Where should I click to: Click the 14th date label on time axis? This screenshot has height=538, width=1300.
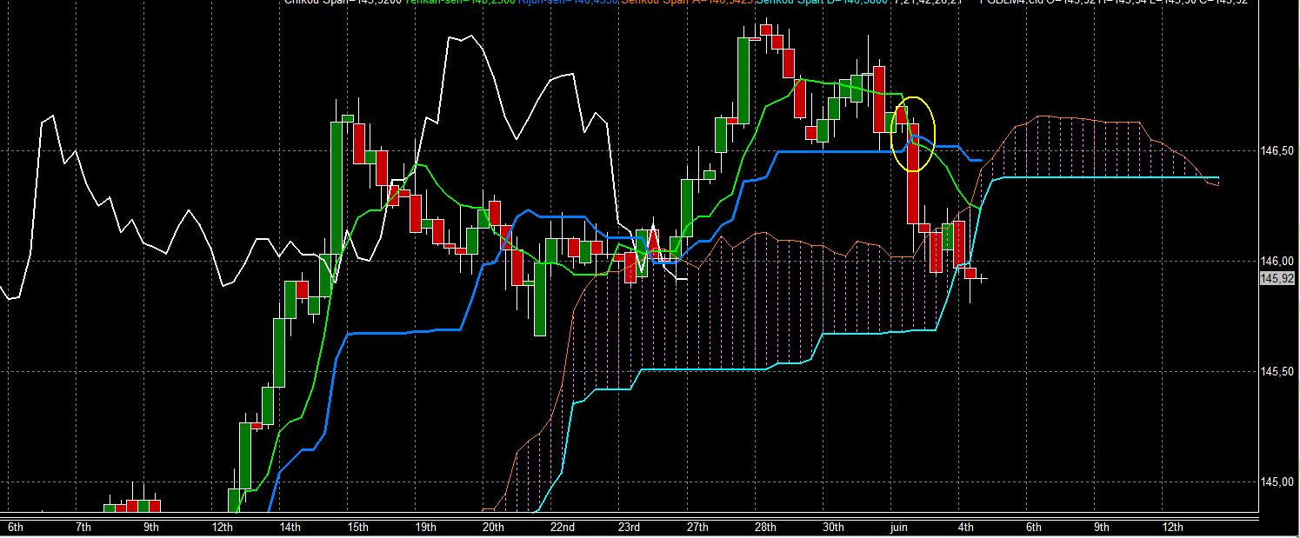290,528
